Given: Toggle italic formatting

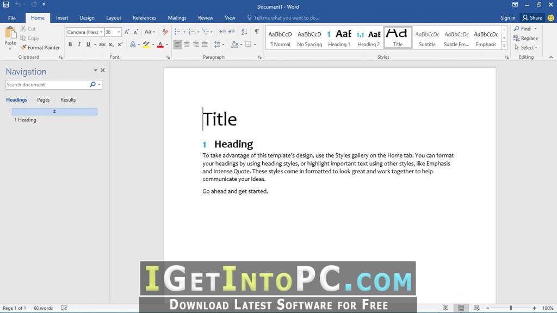Looking at the screenshot, I should [79, 45].
